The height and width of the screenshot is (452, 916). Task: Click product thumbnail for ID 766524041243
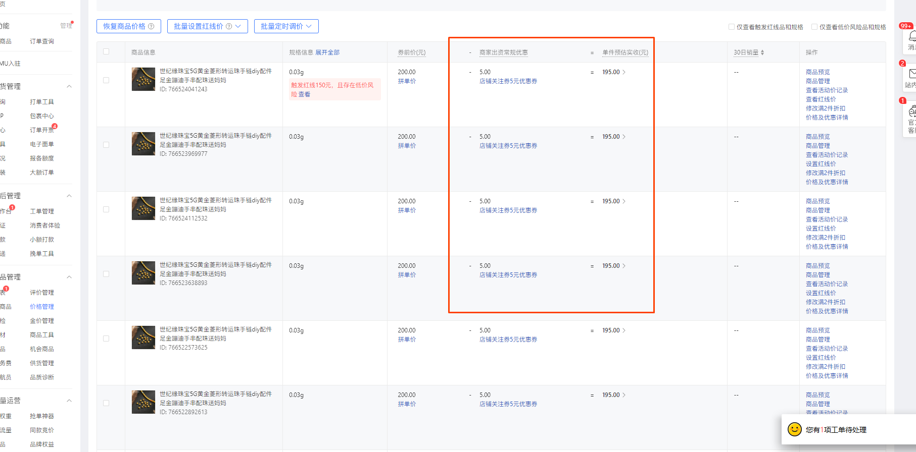[143, 79]
